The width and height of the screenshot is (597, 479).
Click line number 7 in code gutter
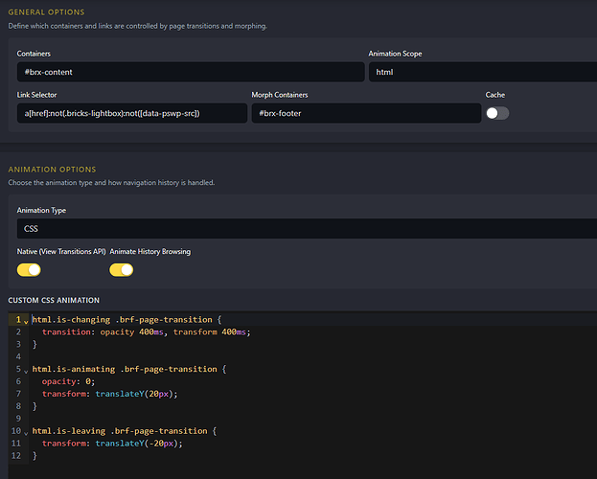pos(18,394)
